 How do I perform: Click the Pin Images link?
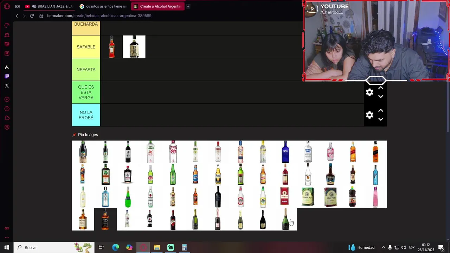tap(88, 135)
